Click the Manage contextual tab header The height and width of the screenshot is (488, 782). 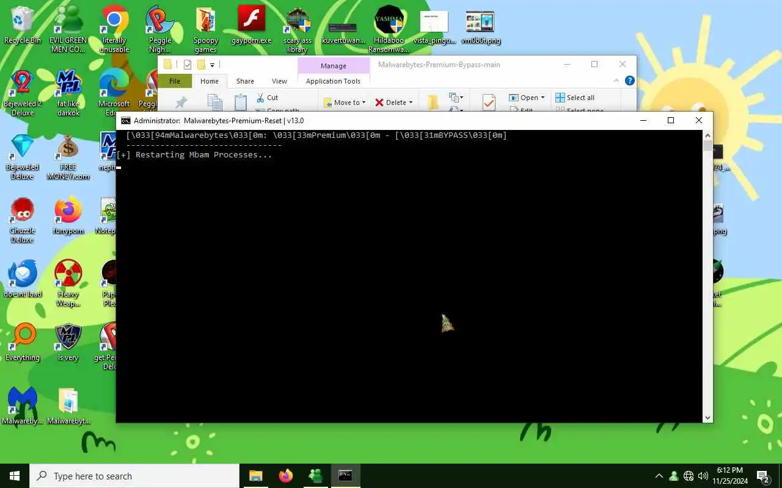[334, 66]
